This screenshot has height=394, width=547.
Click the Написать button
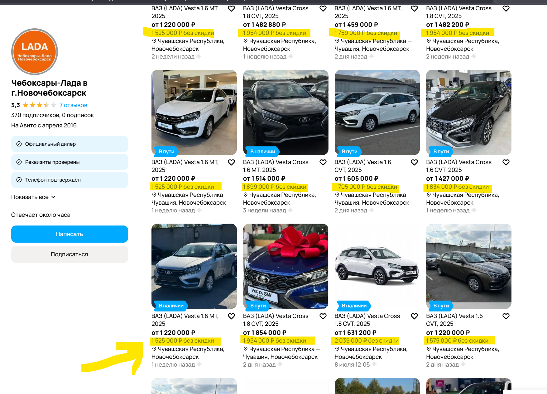point(70,234)
